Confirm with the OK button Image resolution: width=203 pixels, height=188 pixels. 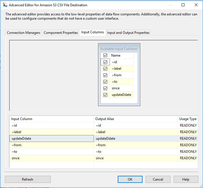coord(130,179)
